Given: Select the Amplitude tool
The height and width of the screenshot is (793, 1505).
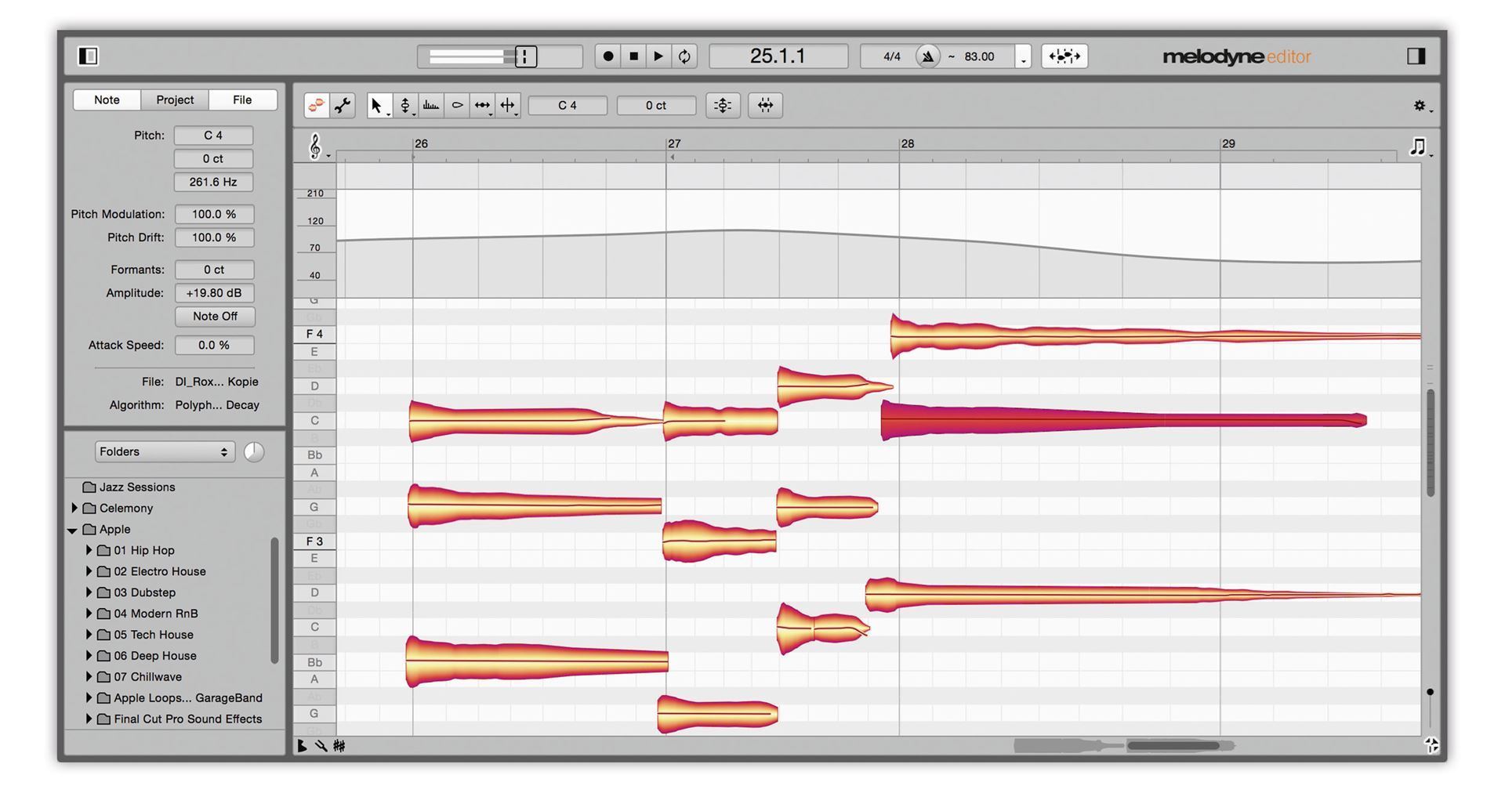Looking at the screenshot, I should (457, 105).
